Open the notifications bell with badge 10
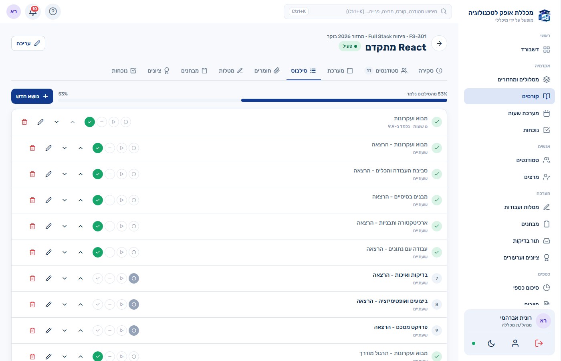561x361 pixels. [33, 12]
